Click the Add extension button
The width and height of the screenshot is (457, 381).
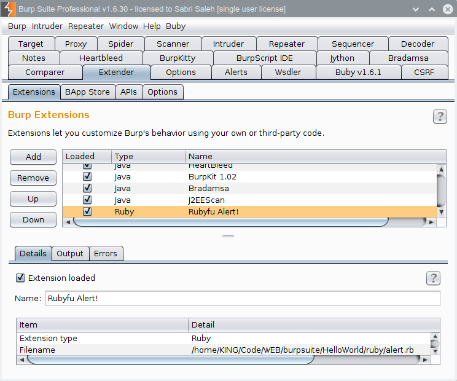[33, 157]
